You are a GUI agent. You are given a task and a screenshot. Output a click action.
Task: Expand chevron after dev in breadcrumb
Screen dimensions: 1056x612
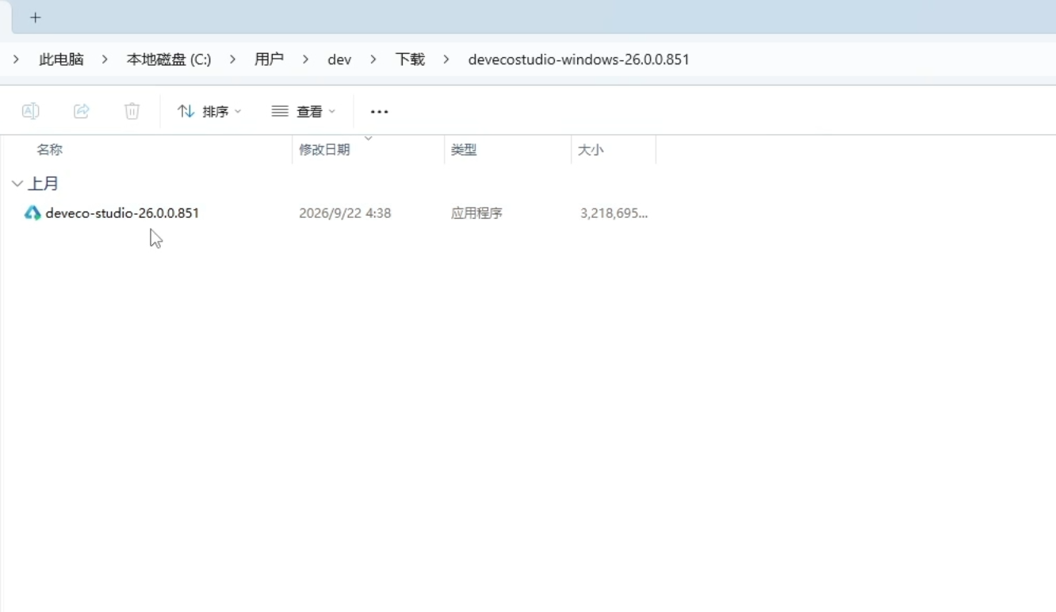coord(373,59)
